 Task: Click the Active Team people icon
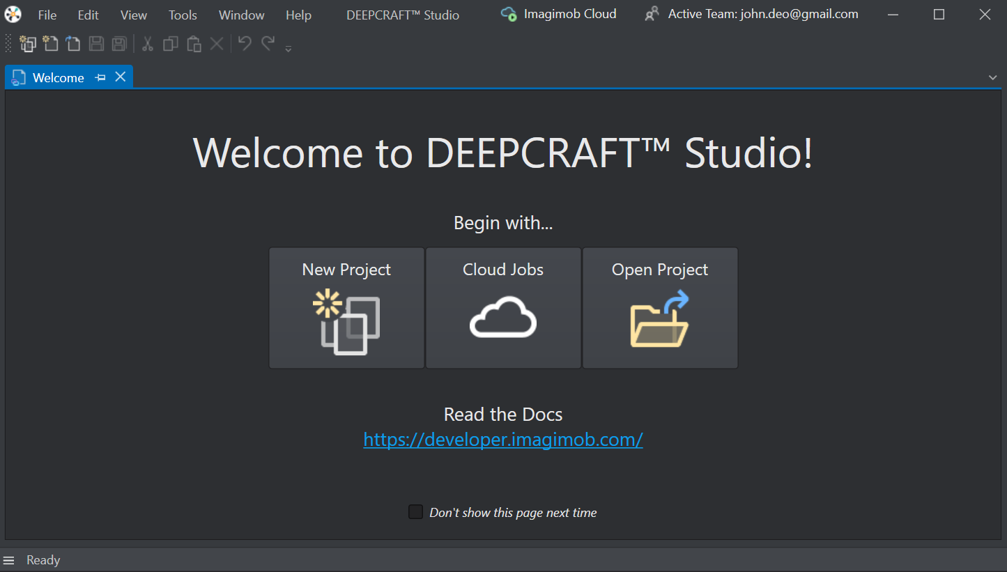652,14
